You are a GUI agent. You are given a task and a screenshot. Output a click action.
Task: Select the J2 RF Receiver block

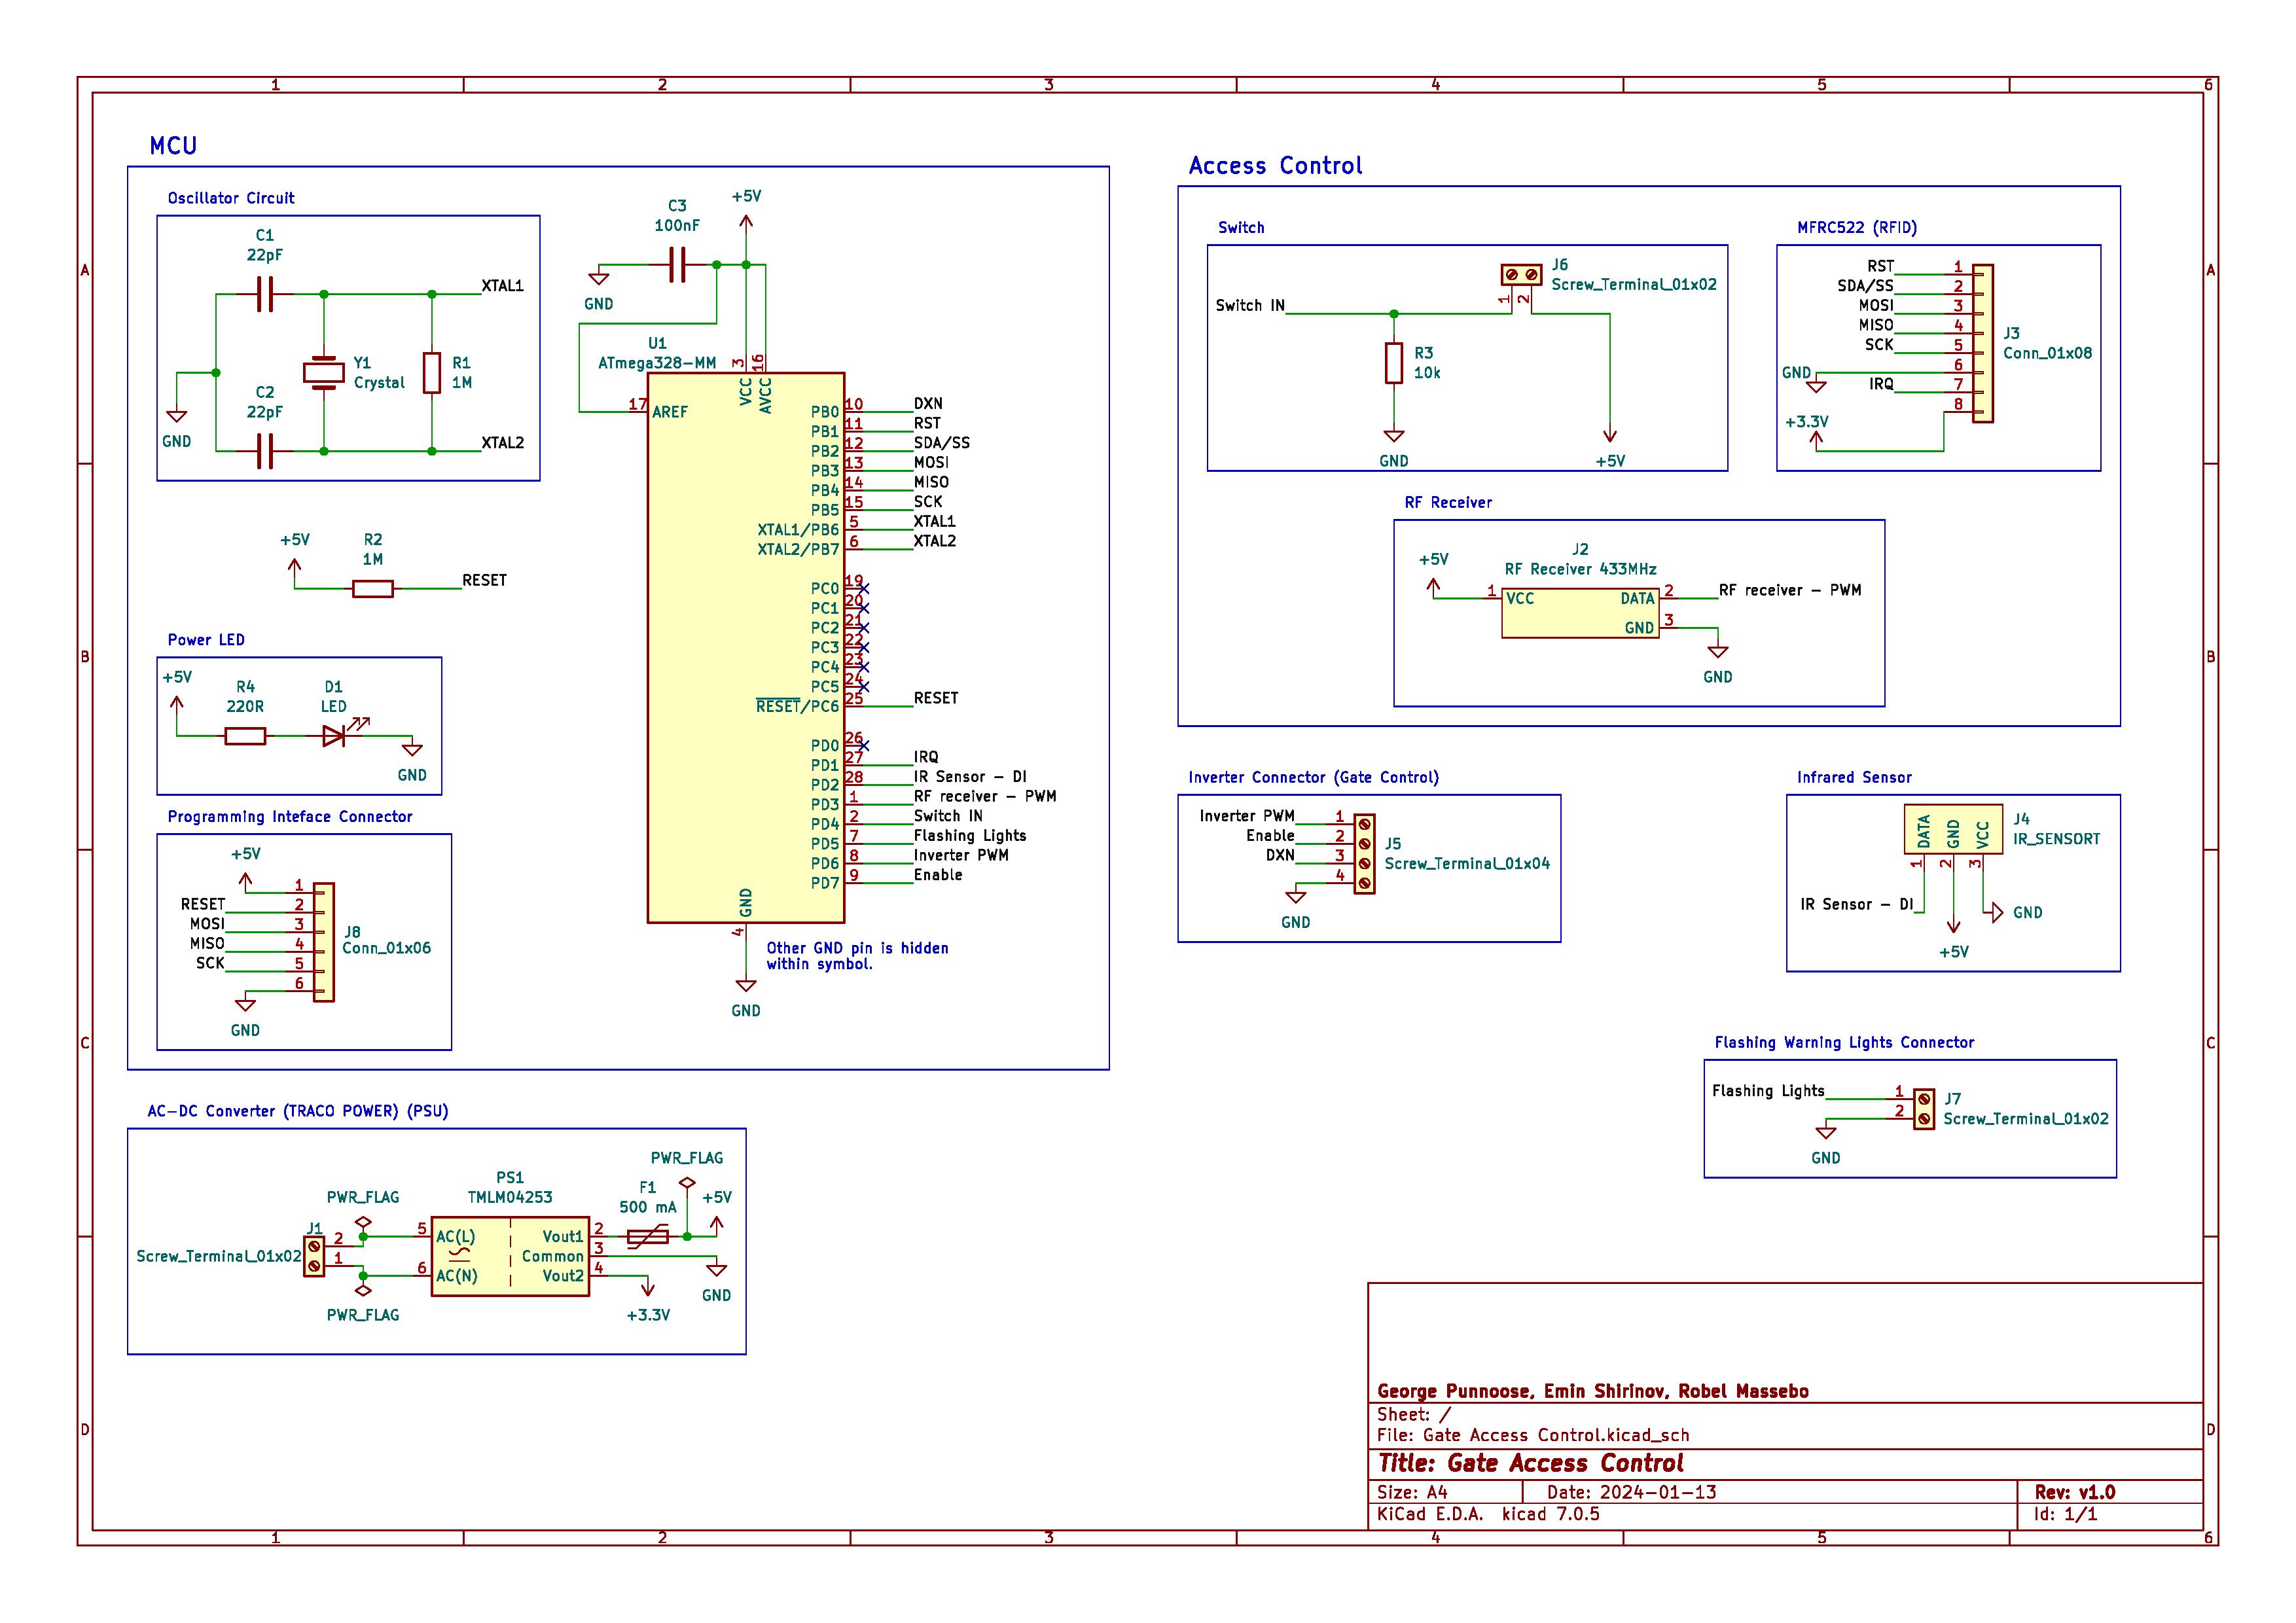[1580, 613]
